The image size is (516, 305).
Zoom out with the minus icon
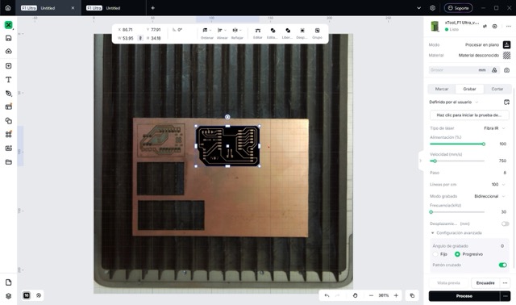pyautogui.click(x=371, y=296)
